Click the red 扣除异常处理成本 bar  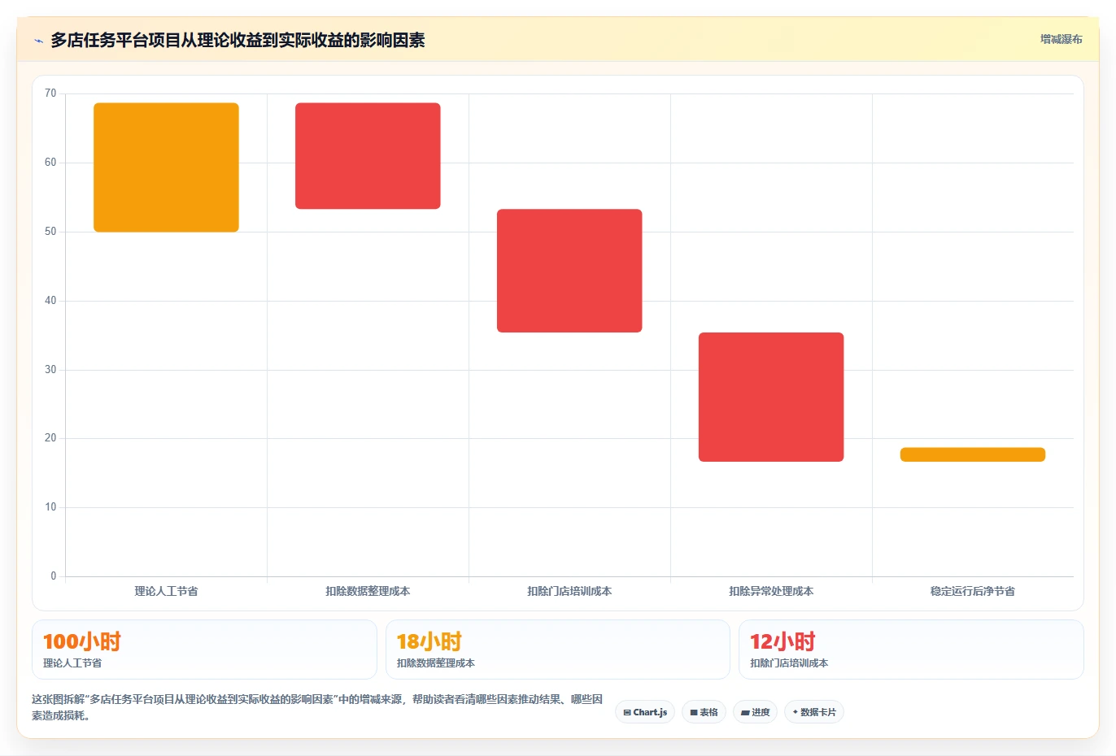pos(771,397)
